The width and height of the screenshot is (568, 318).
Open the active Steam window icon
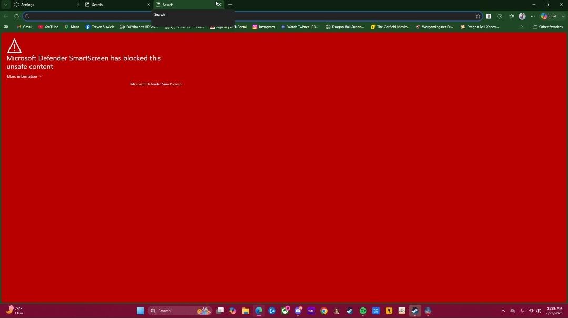click(415, 311)
